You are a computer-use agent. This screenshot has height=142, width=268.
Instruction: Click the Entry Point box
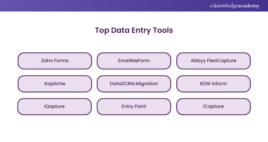coord(134,106)
